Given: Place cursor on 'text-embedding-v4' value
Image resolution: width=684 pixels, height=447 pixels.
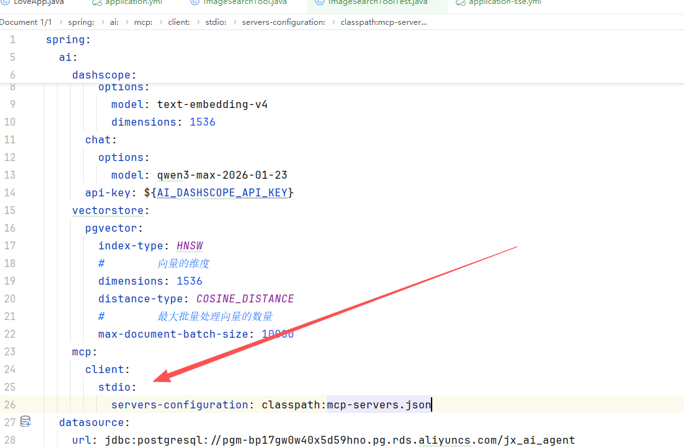Looking at the screenshot, I should [213, 104].
